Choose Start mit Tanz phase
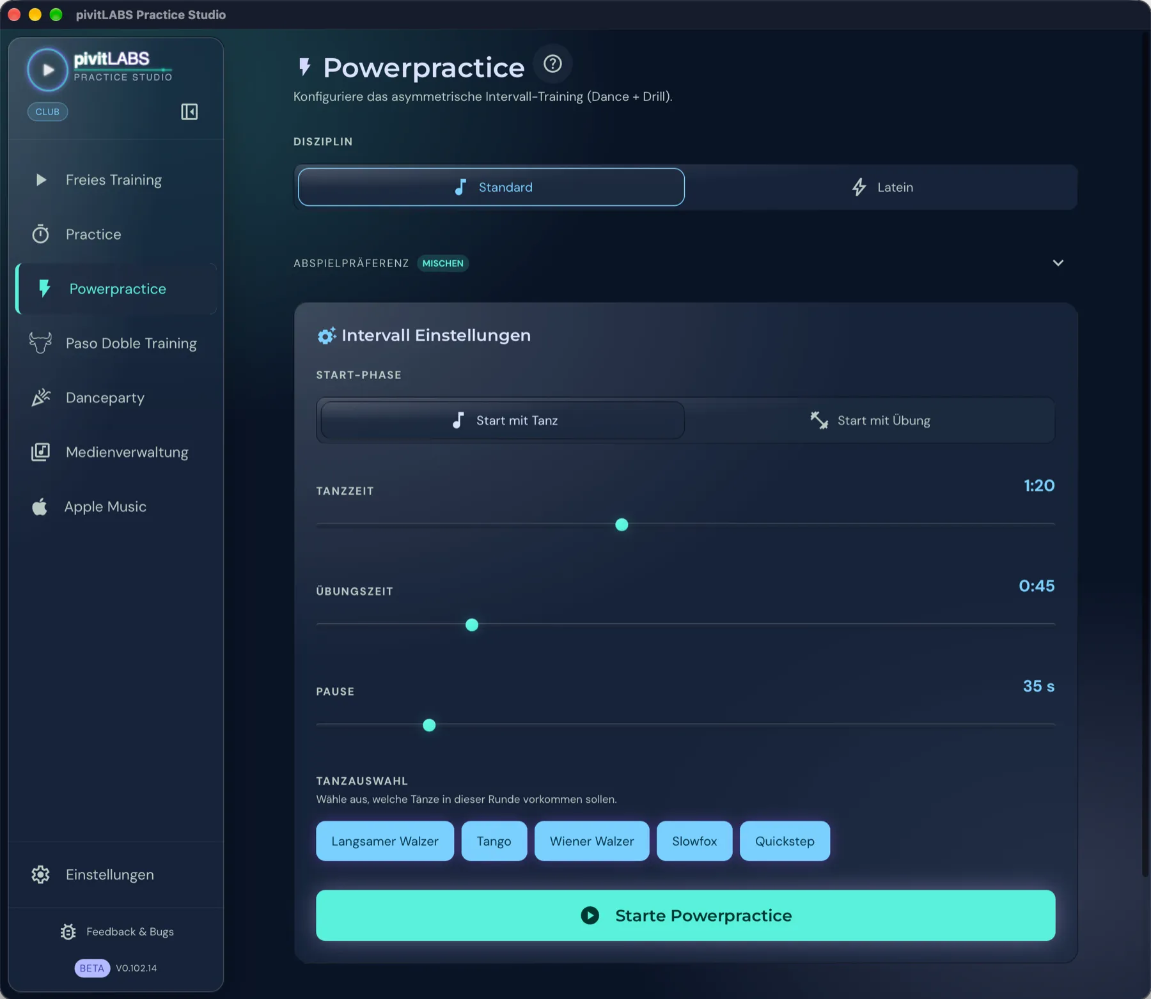 (x=503, y=421)
